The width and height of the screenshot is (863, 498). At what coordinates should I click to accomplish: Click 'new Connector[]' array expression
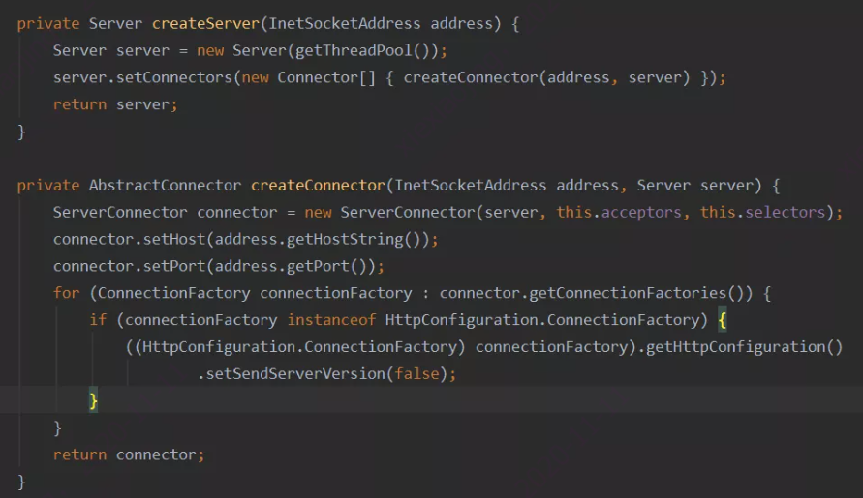(309, 77)
